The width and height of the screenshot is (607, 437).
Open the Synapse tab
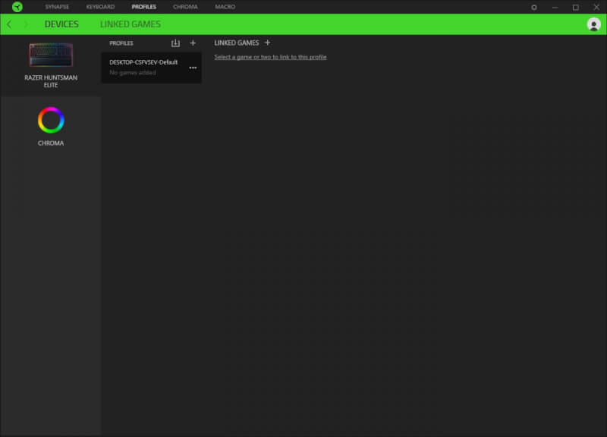[57, 7]
